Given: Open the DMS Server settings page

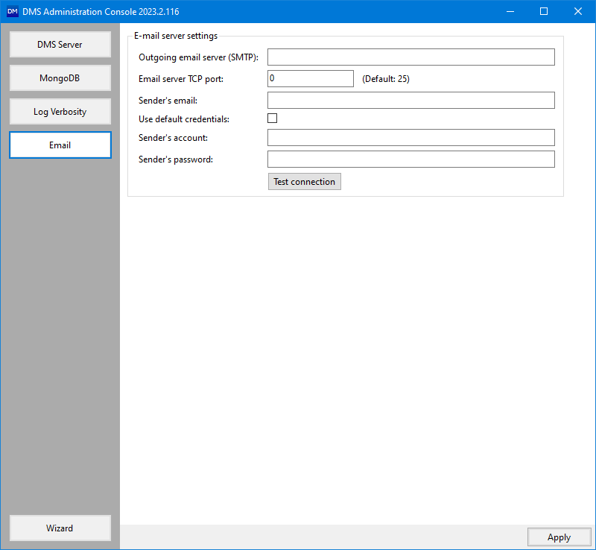Looking at the screenshot, I should tap(60, 45).
